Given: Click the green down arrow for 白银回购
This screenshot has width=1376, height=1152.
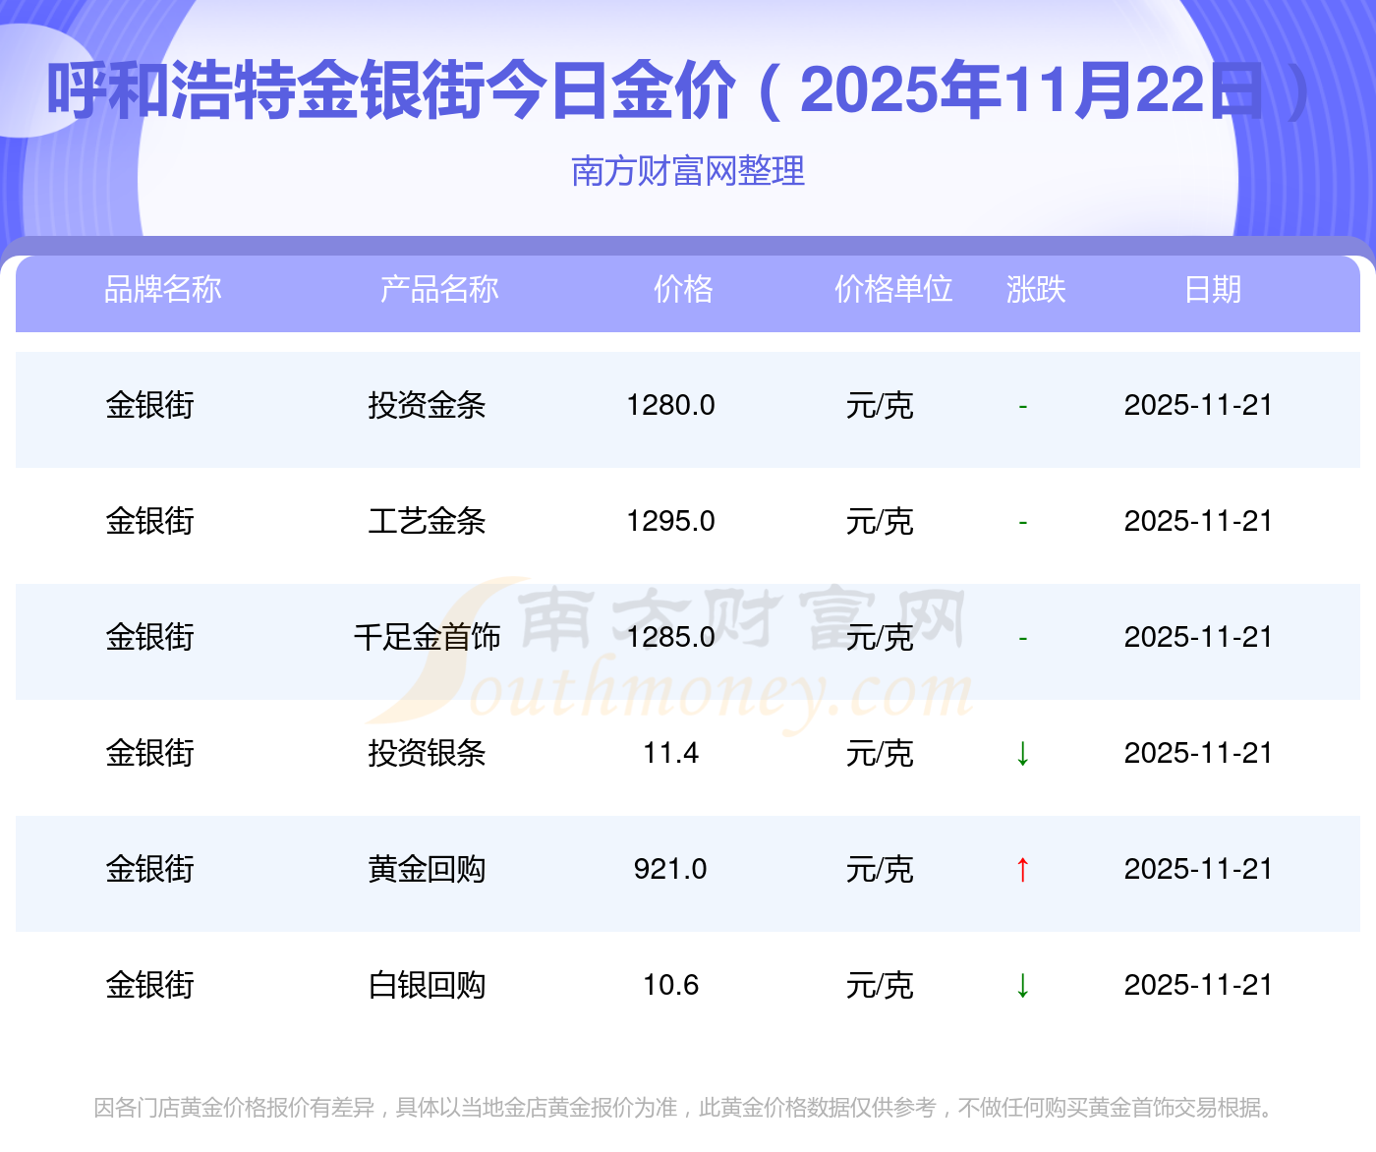Looking at the screenshot, I should click(1022, 986).
